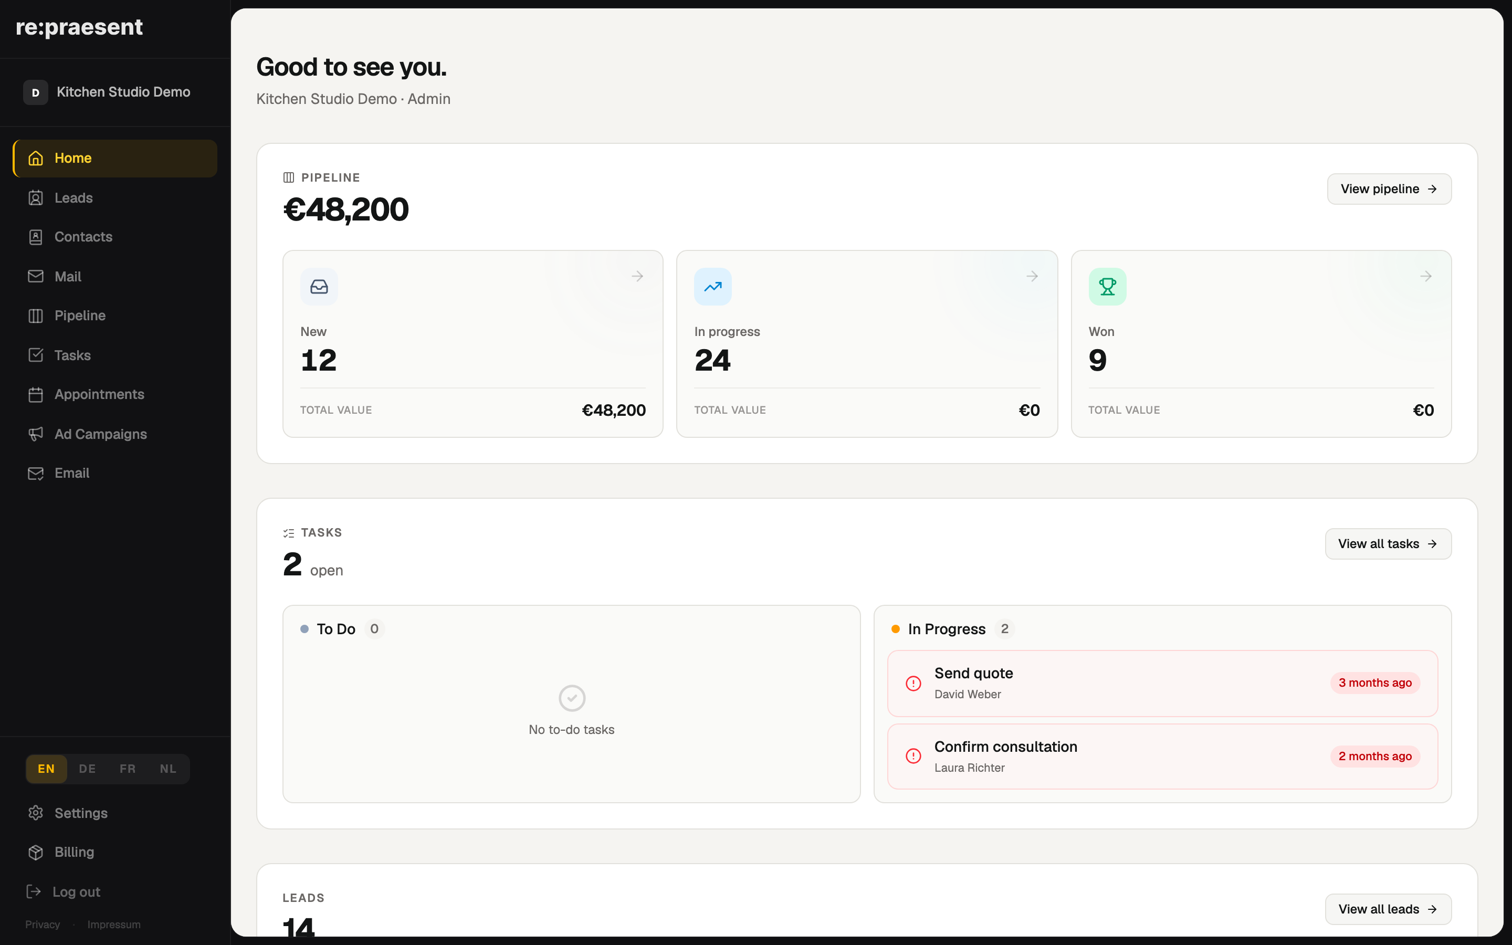Image resolution: width=1512 pixels, height=945 pixels.
Task: Click the Log out arrow icon
Action: pos(34,892)
